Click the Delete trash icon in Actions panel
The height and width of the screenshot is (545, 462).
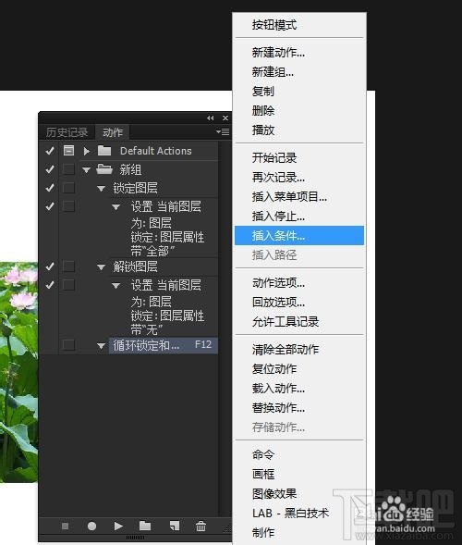coord(201,526)
